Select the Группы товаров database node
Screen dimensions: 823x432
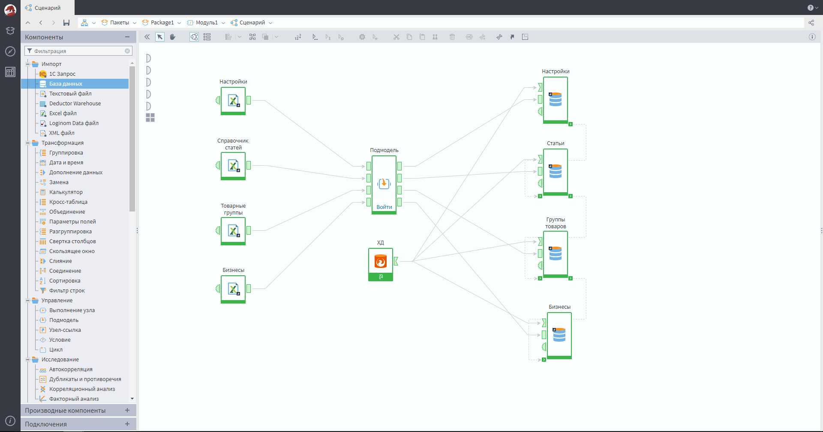coord(556,254)
